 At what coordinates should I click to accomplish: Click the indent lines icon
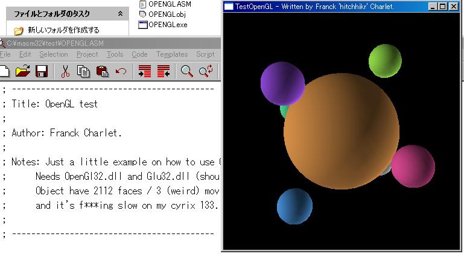[x=144, y=71]
